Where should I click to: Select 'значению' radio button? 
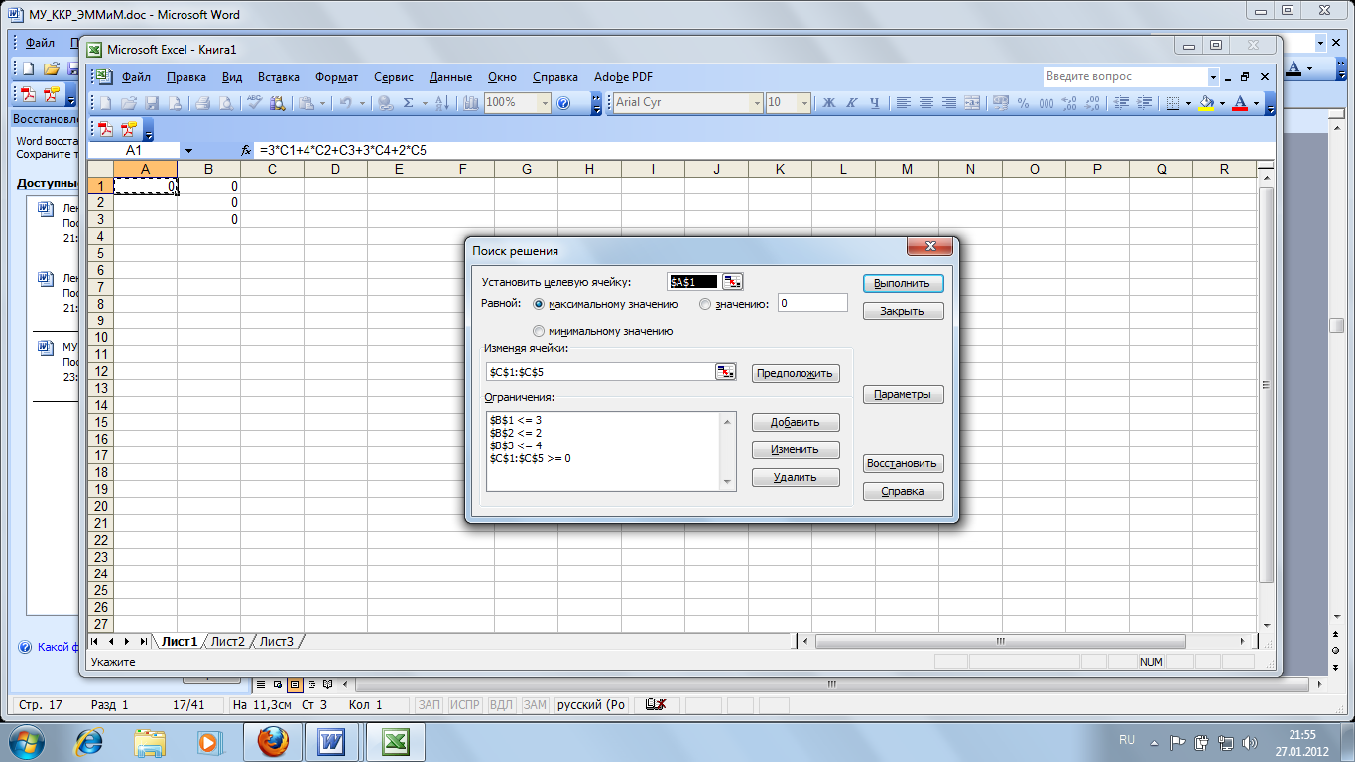tap(705, 304)
